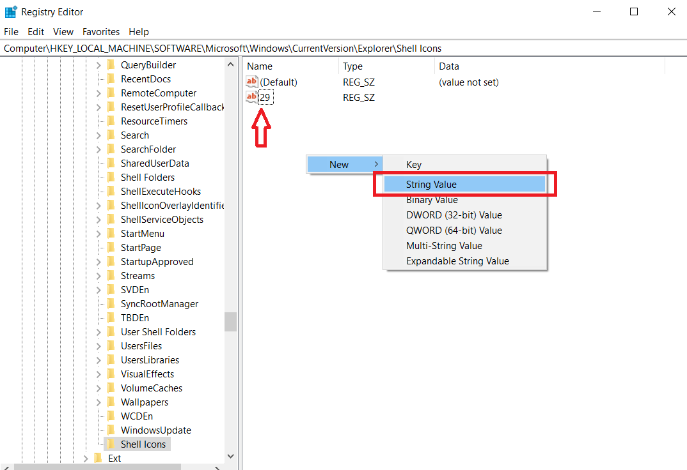This screenshot has height=470, width=687.
Task: Select the (Default) value name
Action: click(278, 82)
